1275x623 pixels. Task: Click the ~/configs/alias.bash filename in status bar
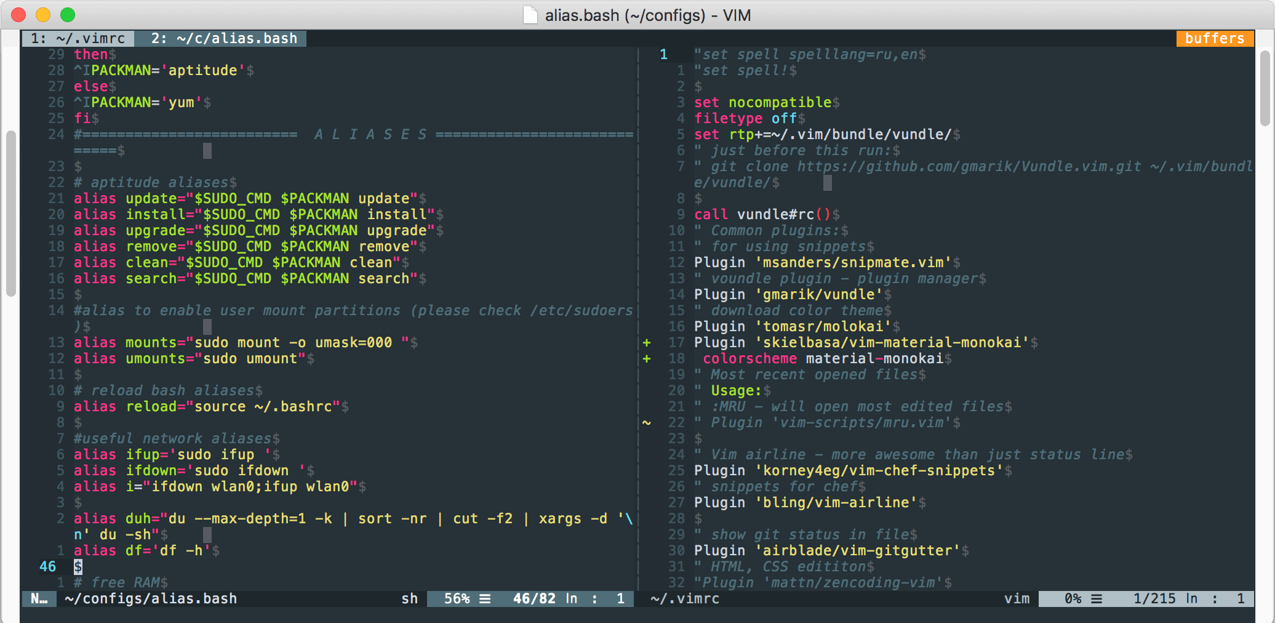click(150, 598)
